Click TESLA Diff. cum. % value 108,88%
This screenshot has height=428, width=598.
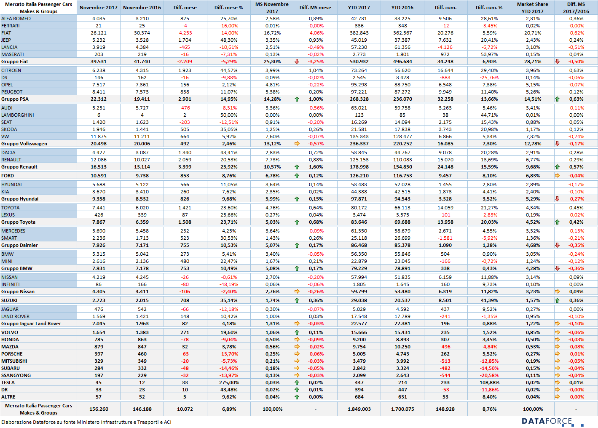click(x=489, y=383)
